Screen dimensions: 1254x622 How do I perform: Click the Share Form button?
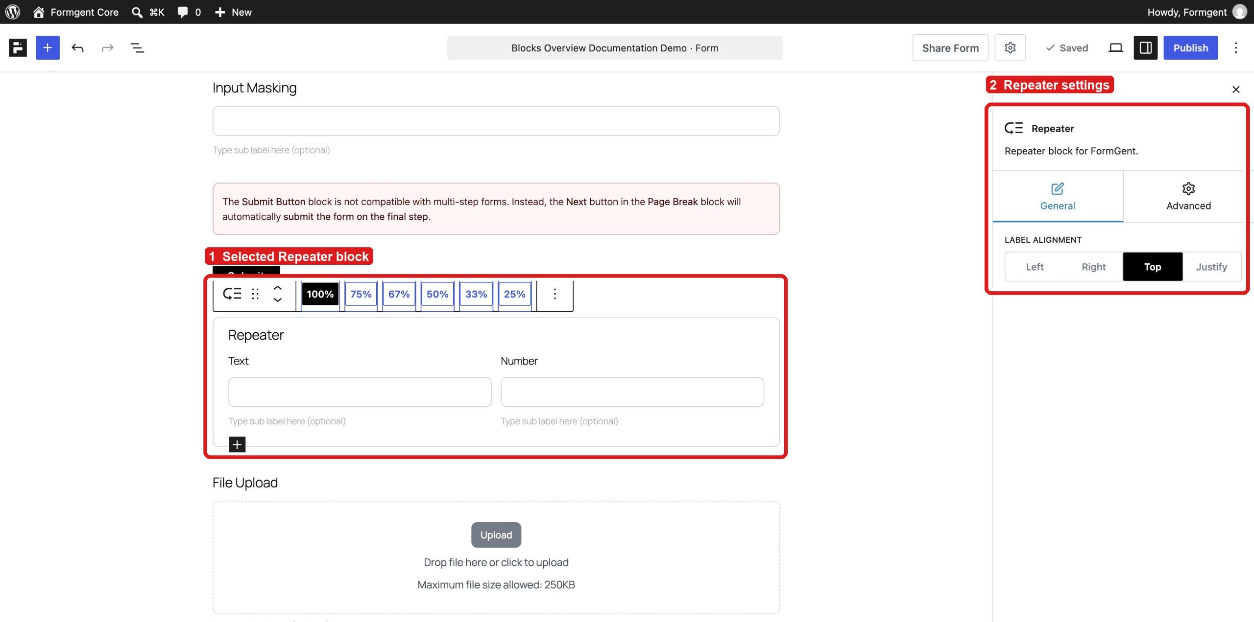tap(950, 47)
